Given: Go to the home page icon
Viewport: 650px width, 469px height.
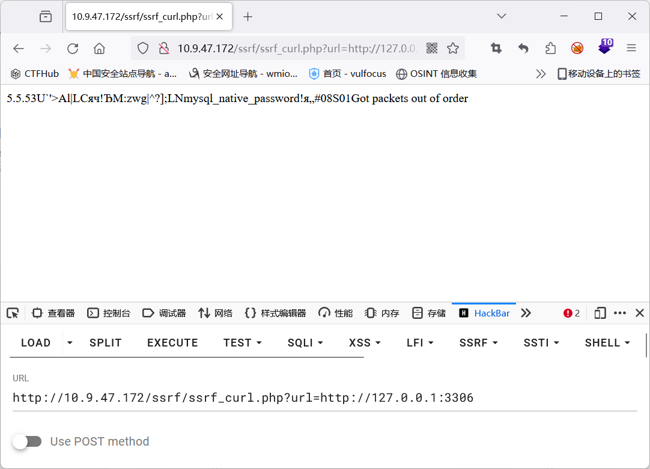Looking at the screenshot, I should [x=99, y=49].
